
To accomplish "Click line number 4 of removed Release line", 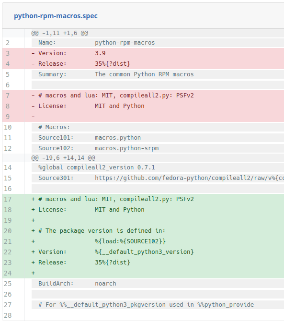I will (8, 64).
